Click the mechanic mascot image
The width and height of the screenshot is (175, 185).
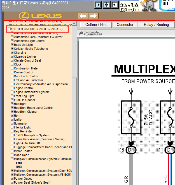pos(149,6)
